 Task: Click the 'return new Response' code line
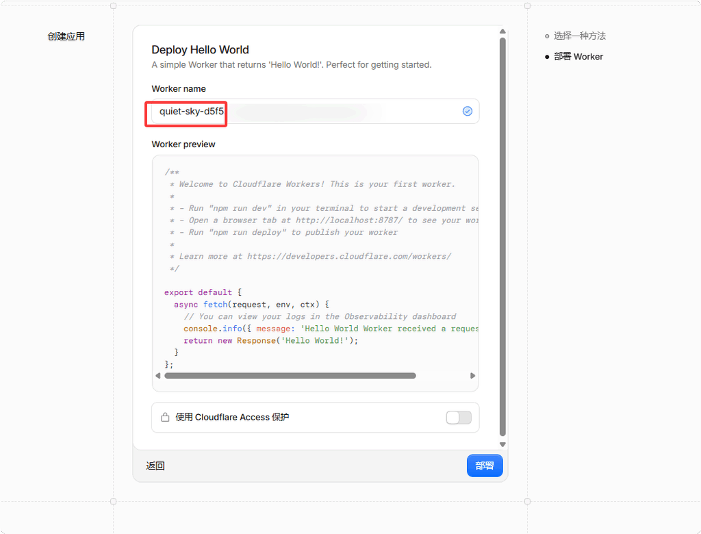click(271, 341)
